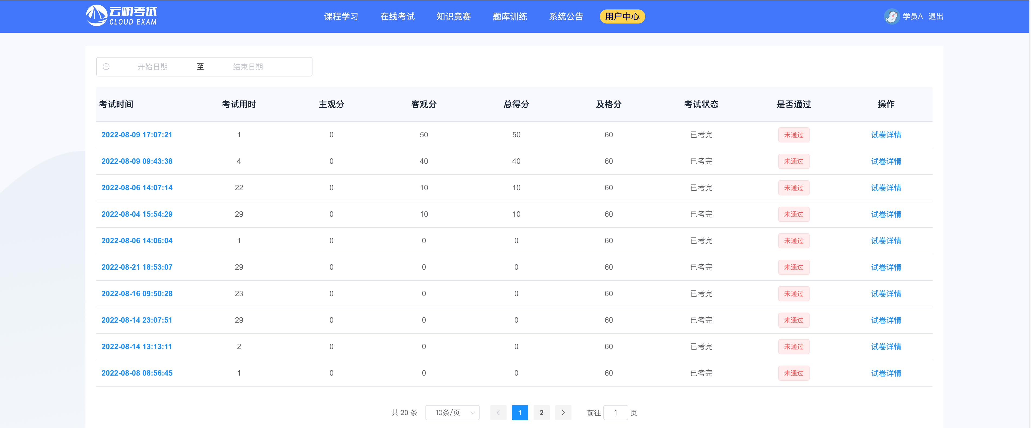Open 试卷详情 for 2022-08-09 17:07:21

(x=886, y=135)
